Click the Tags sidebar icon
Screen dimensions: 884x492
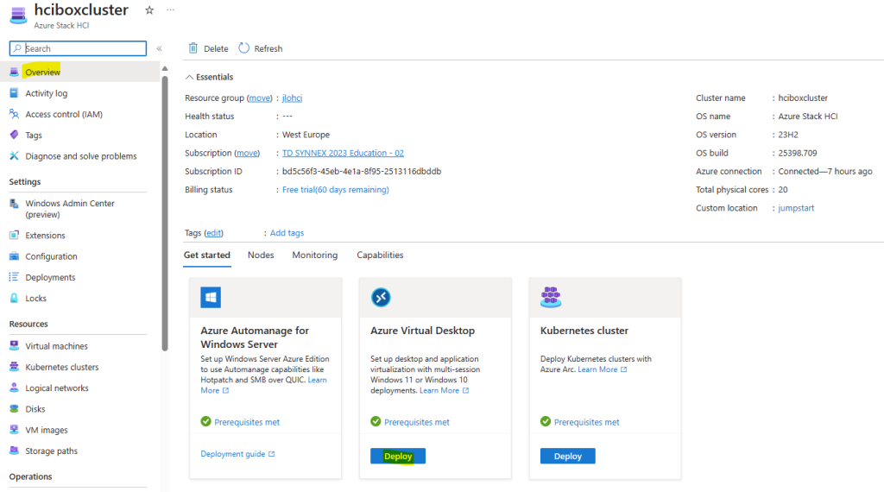pyautogui.click(x=14, y=135)
